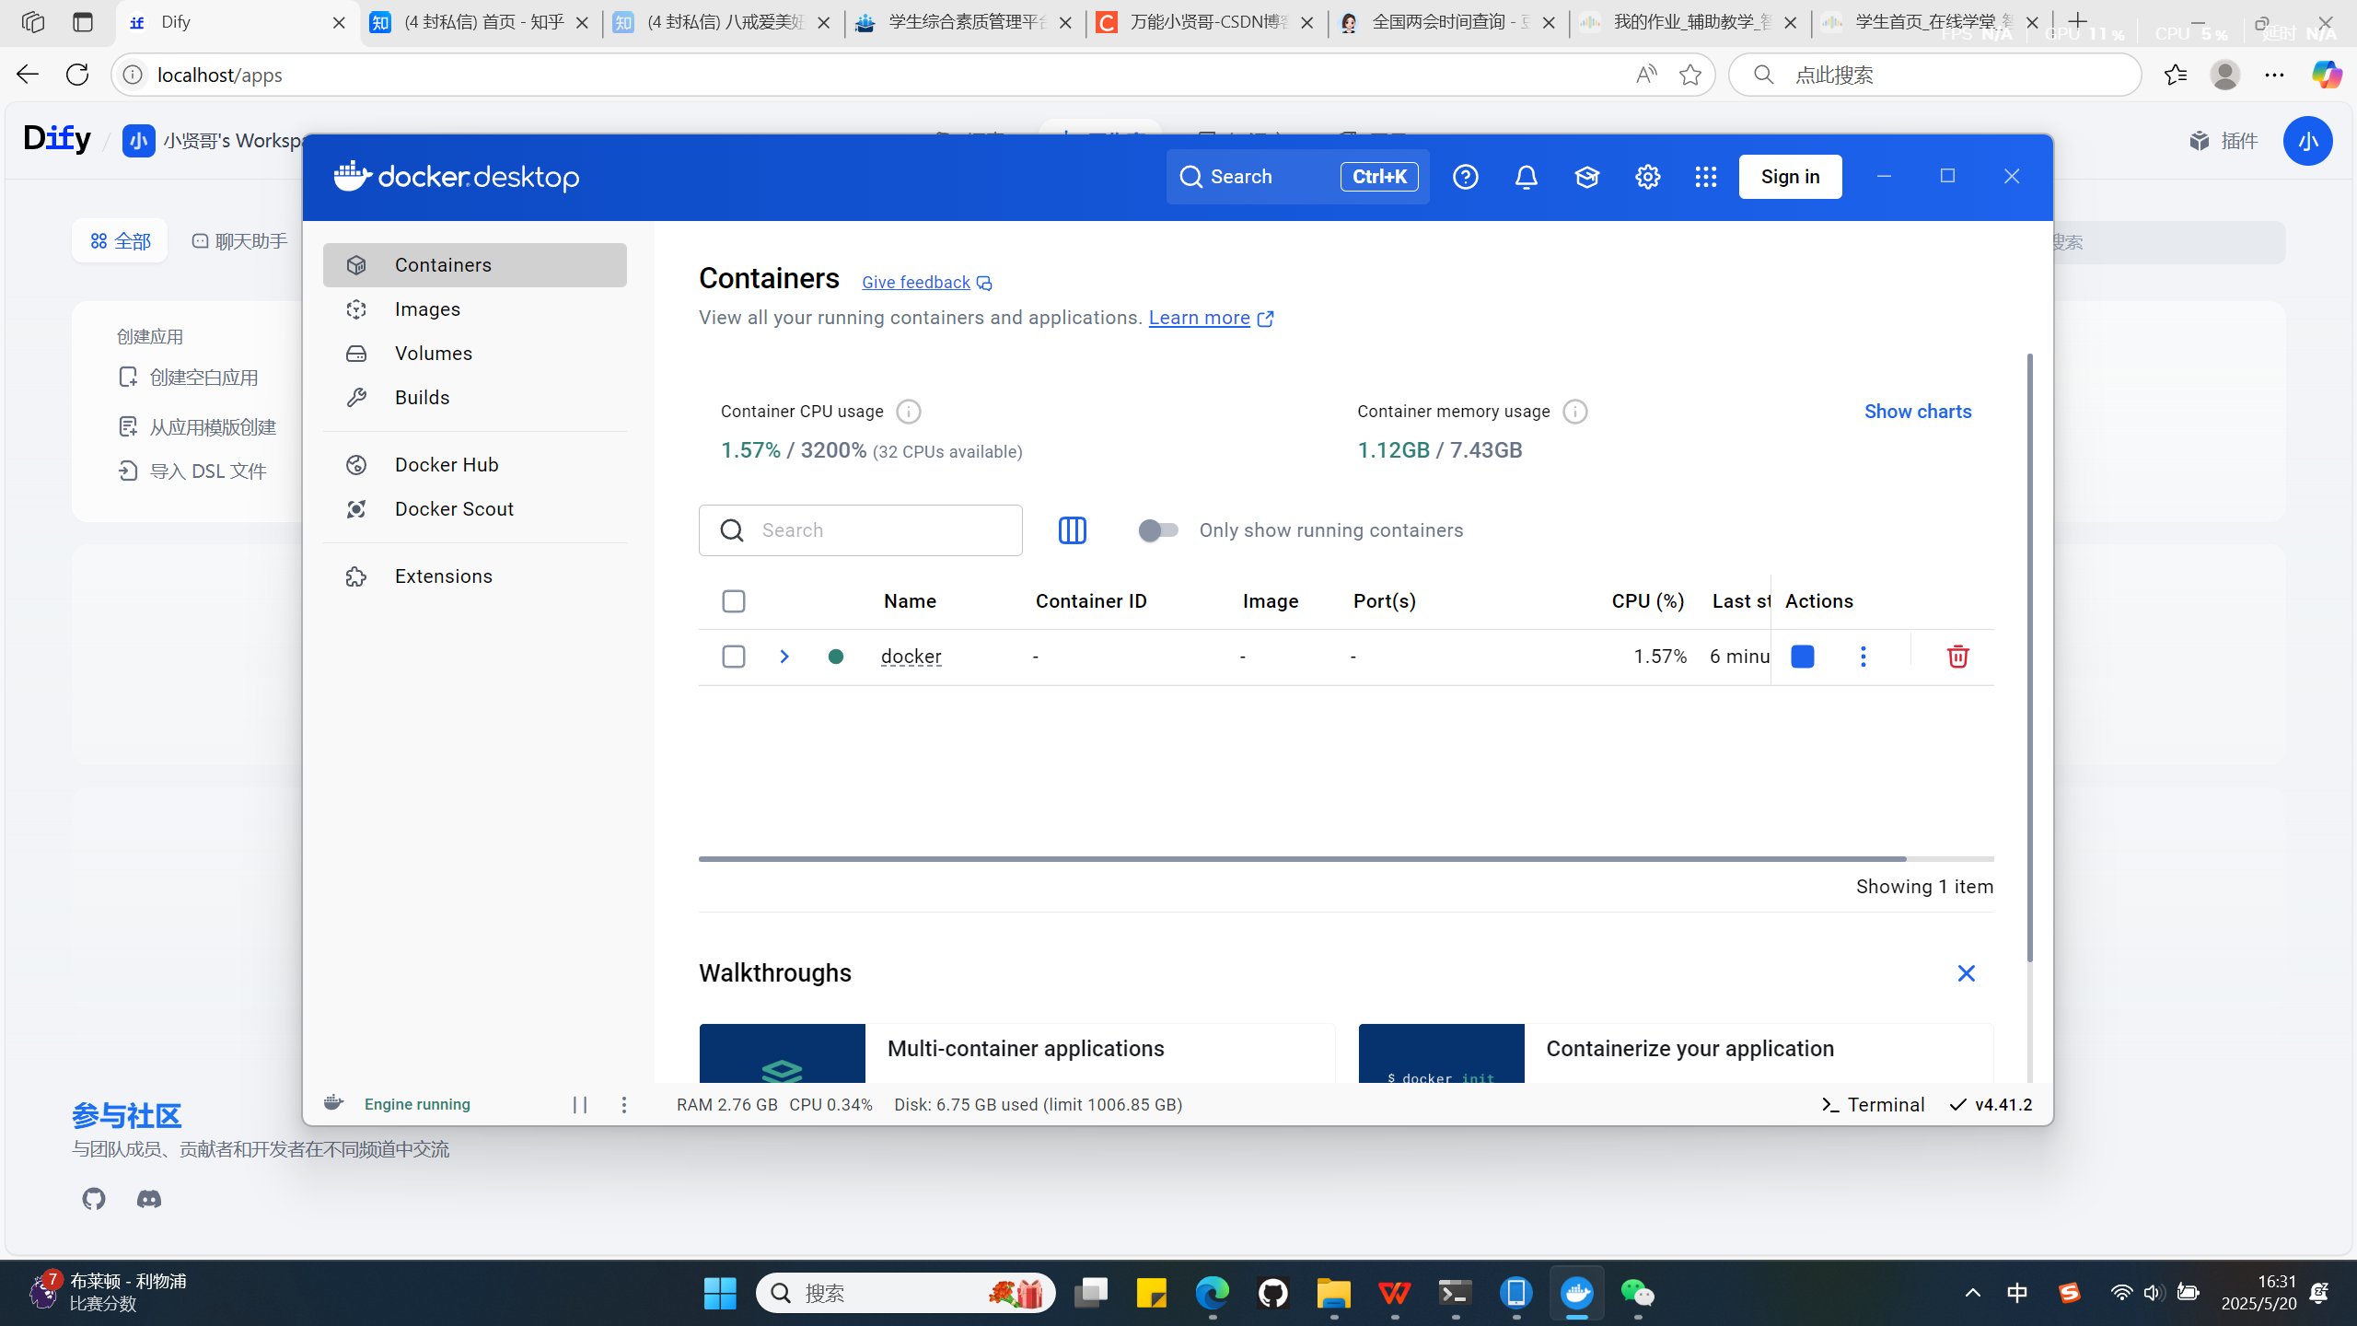Open Docker Scout section
The image size is (2357, 1326).
coord(454,509)
